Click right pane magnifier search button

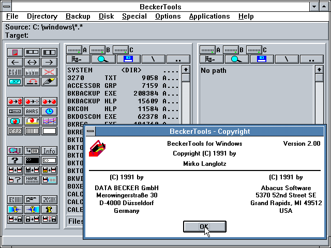pyautogui.click(x=237, y=59)
